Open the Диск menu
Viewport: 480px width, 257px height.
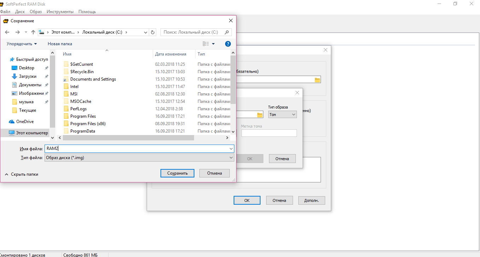point(20,12)
